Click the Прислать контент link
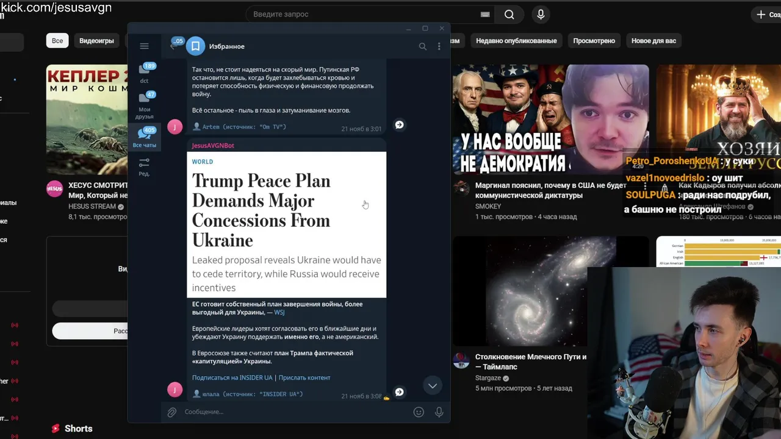 tap(304, 377)
